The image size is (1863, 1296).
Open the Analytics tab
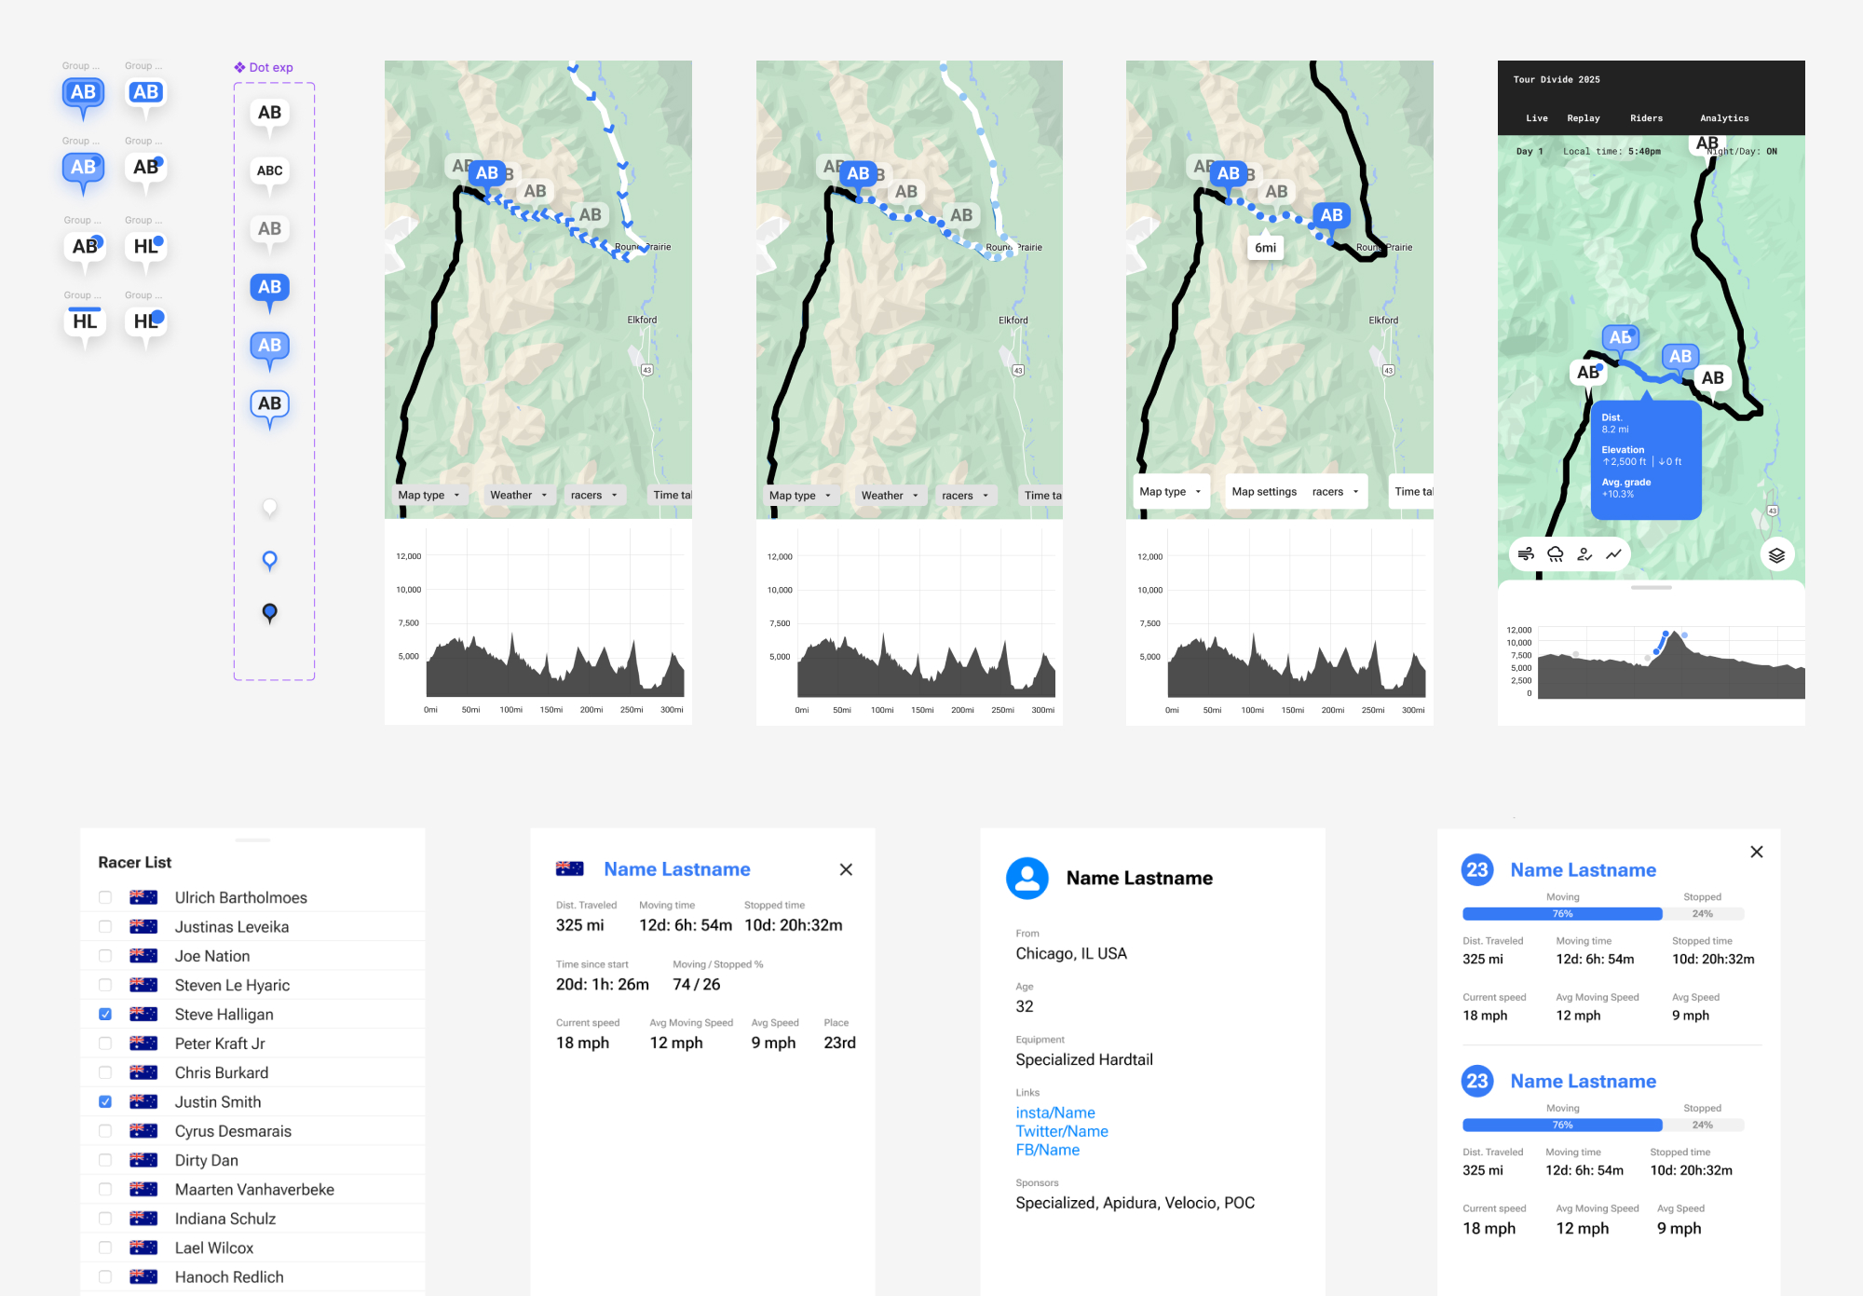tap(1723, 117)
